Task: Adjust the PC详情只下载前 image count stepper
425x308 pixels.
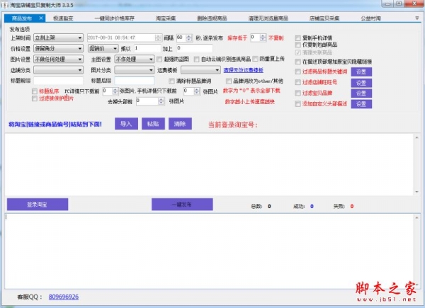Action: coord(115,91)
